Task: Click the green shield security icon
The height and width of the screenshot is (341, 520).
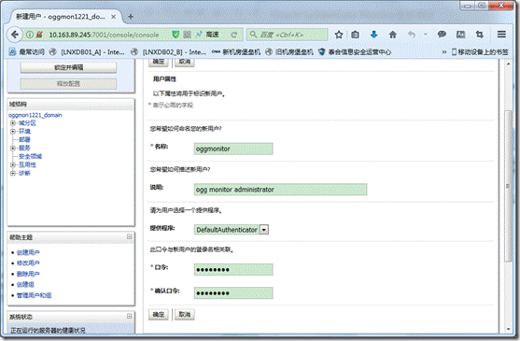Action: pos(176,35)
